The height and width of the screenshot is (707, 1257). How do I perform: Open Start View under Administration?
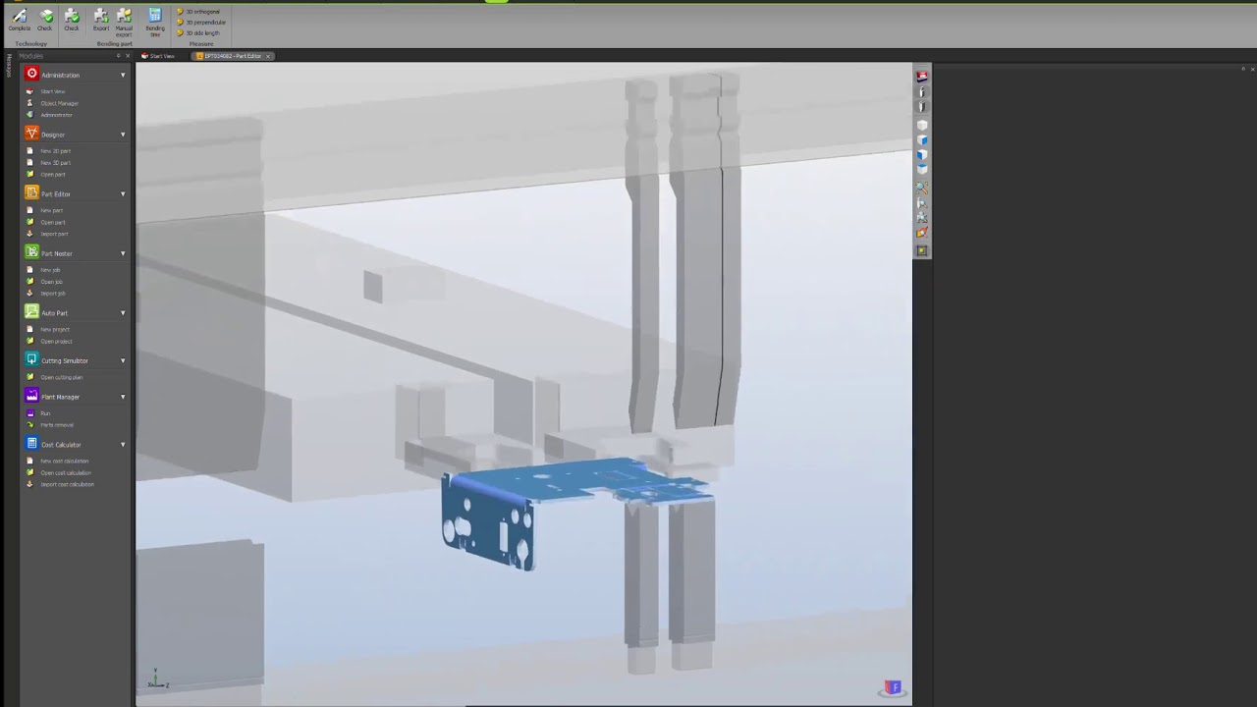[x=52, y=91]
